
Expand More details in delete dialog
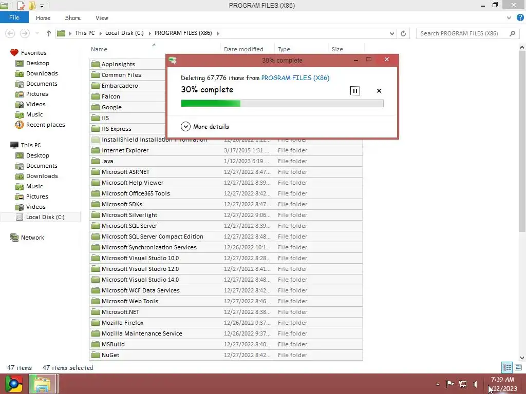[x=205, y=126]
